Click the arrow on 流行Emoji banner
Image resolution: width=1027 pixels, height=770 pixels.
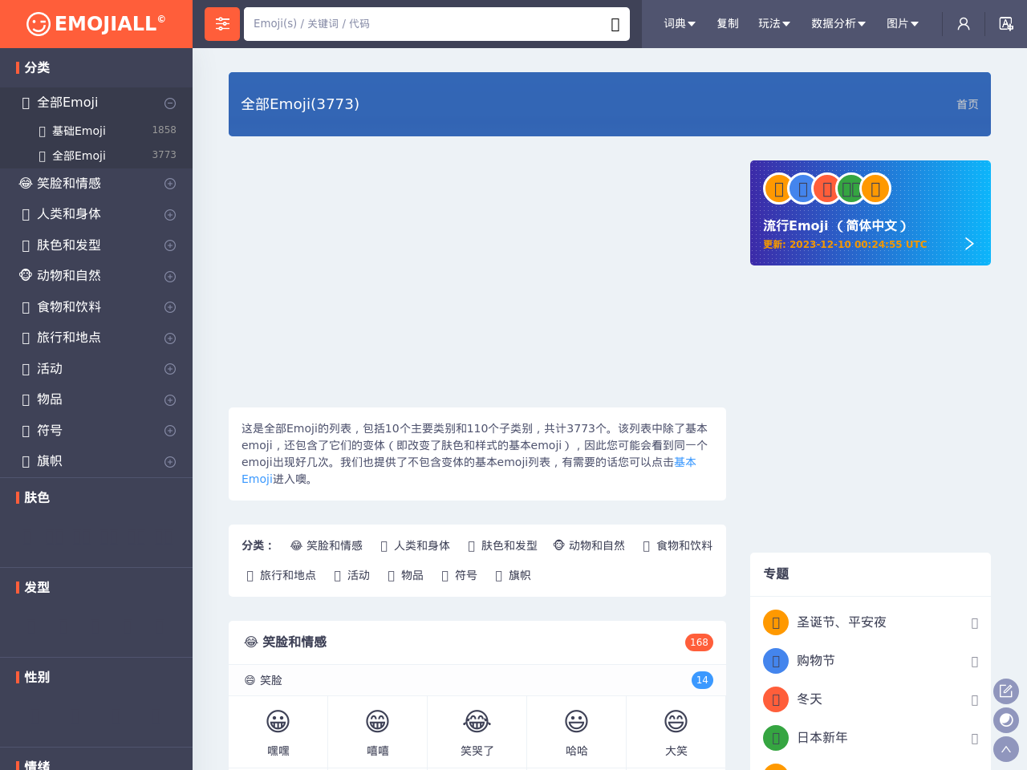coord(968,243)
